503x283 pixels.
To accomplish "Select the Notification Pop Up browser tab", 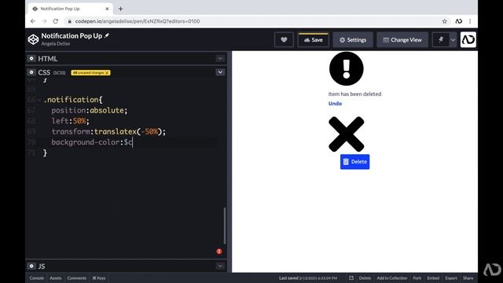I will pyautogui.click(x=70, y=9).
